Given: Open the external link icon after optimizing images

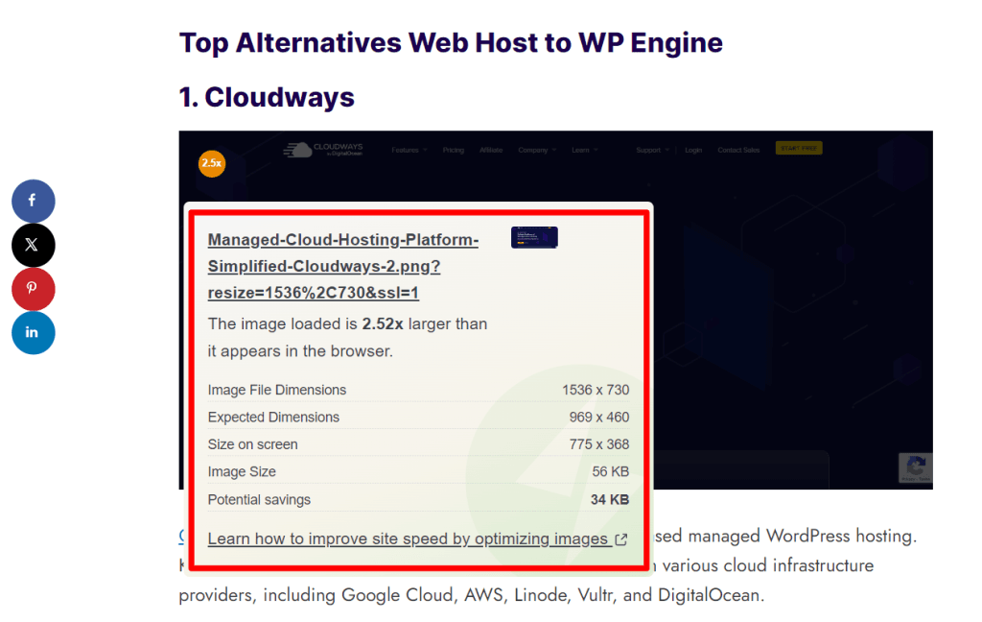Looking at the screenshot, I should [x=621, y=539].
